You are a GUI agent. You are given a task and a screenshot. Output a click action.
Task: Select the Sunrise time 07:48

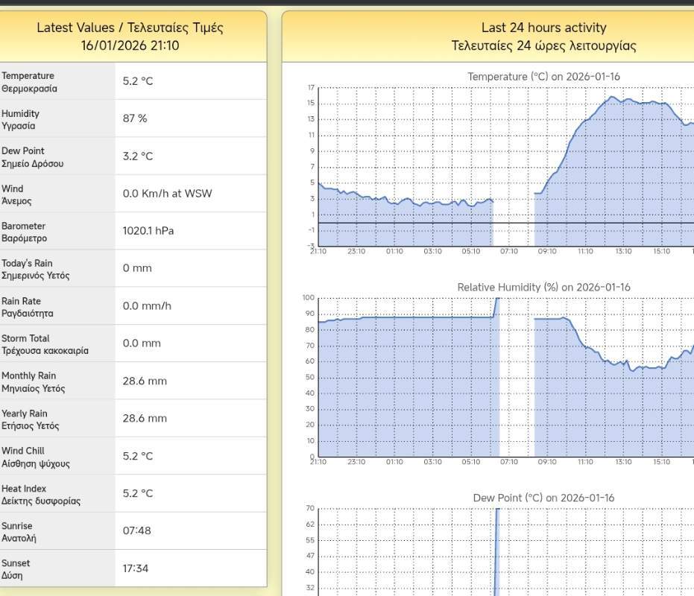[x=137, y=531]
